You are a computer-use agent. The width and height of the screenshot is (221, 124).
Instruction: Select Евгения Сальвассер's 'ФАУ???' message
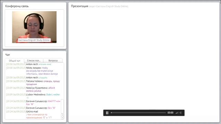click(x=33, y=103)
